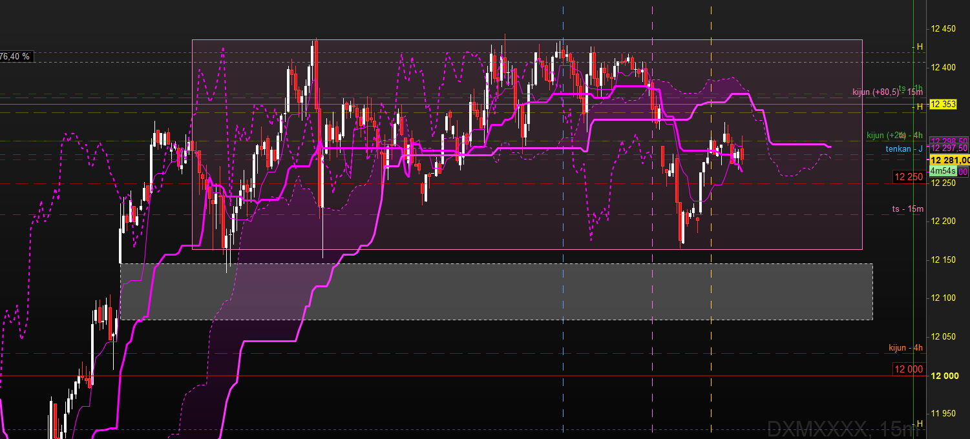Select the kijun (+80,5) - 15m label
The width and height of the screenshot is (970, 439).
(x=887, y=92)
